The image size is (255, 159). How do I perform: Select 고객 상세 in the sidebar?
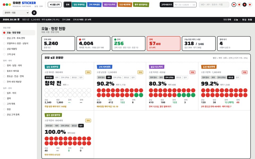point(19,54)
